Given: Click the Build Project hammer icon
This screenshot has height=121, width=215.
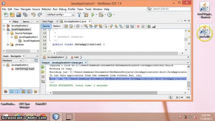Looking at the screenshot, I should [x=79, y=14].
